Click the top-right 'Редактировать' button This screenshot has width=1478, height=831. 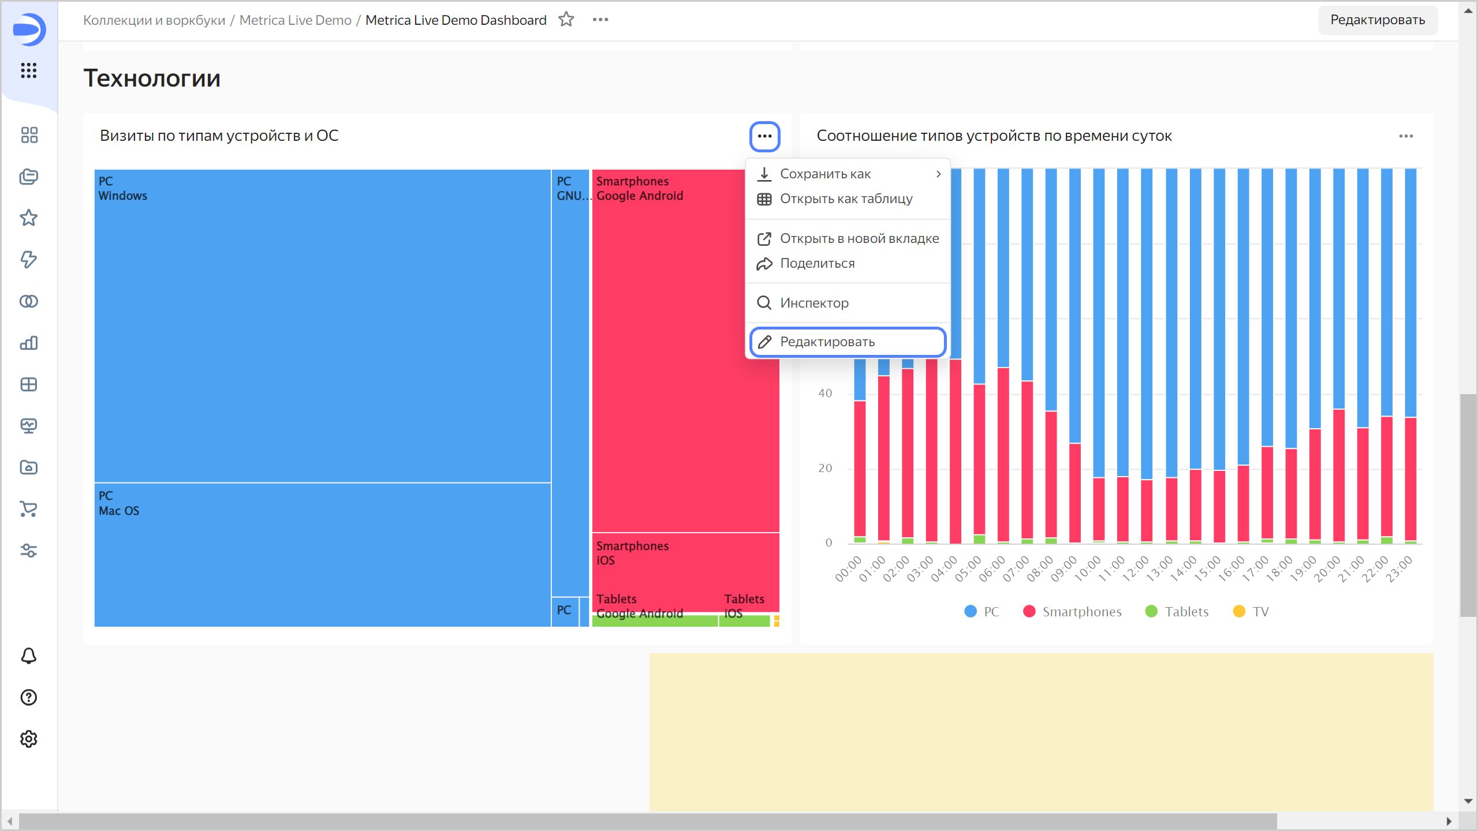coord(1377,20)
